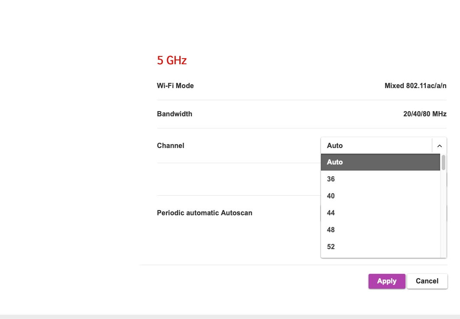
Task: Choose channel 36 from the list
Action: (380, 179)
